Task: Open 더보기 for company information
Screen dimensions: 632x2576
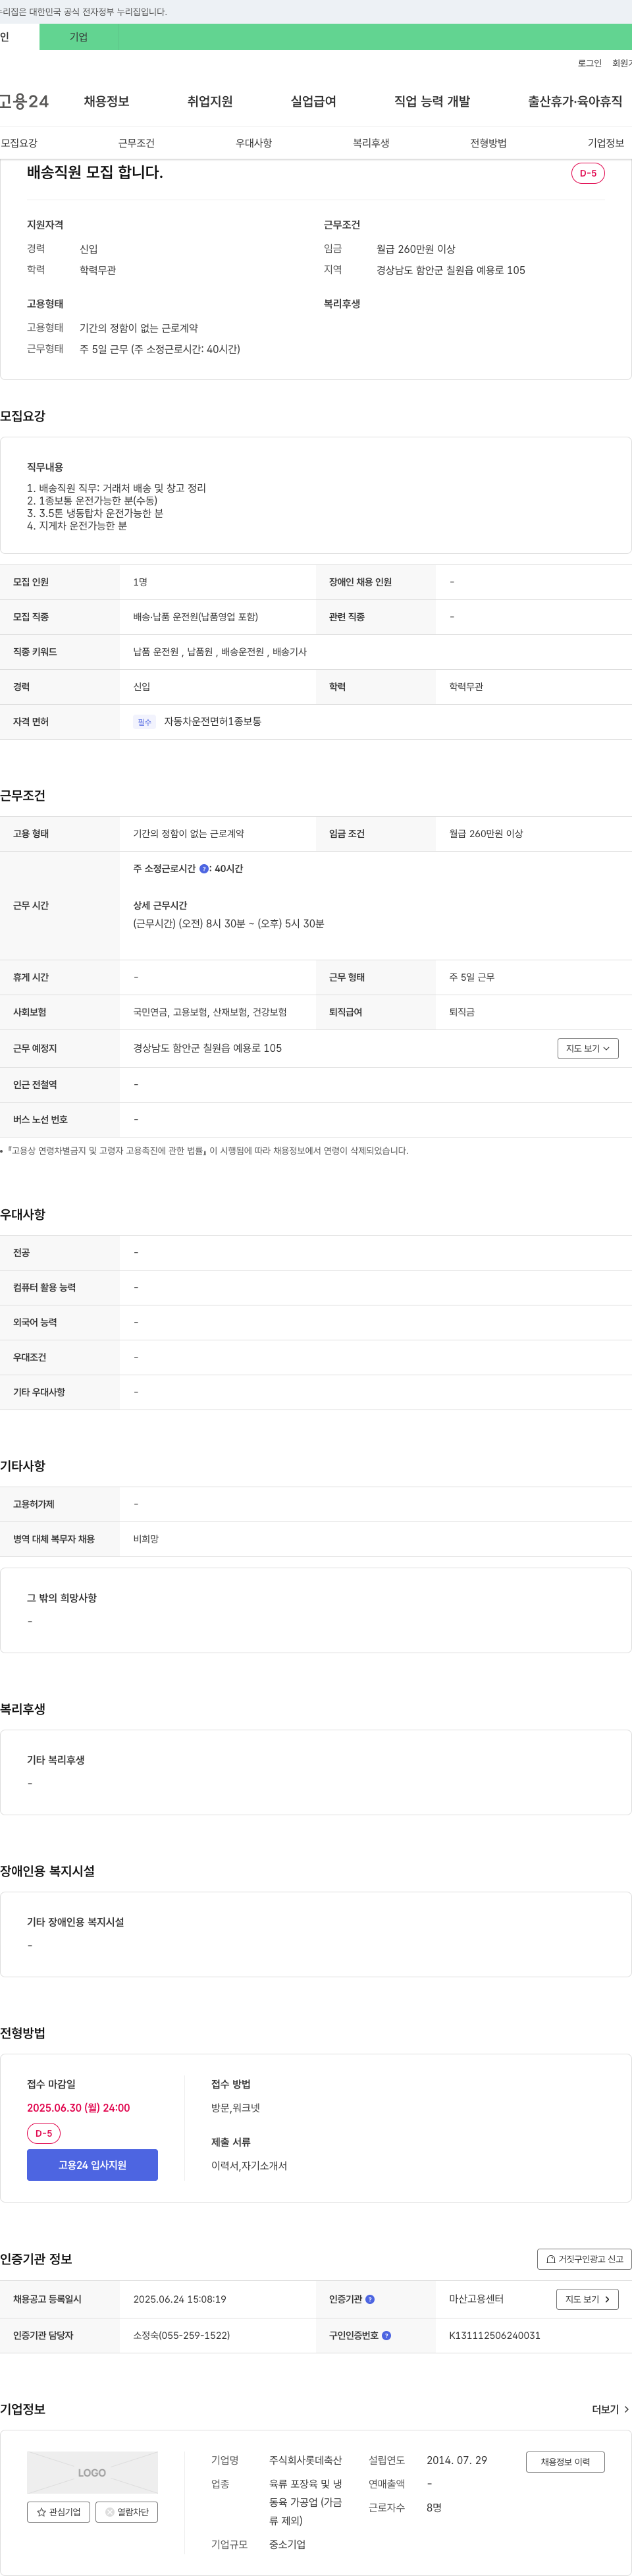Action: (x=610, y=2410)
